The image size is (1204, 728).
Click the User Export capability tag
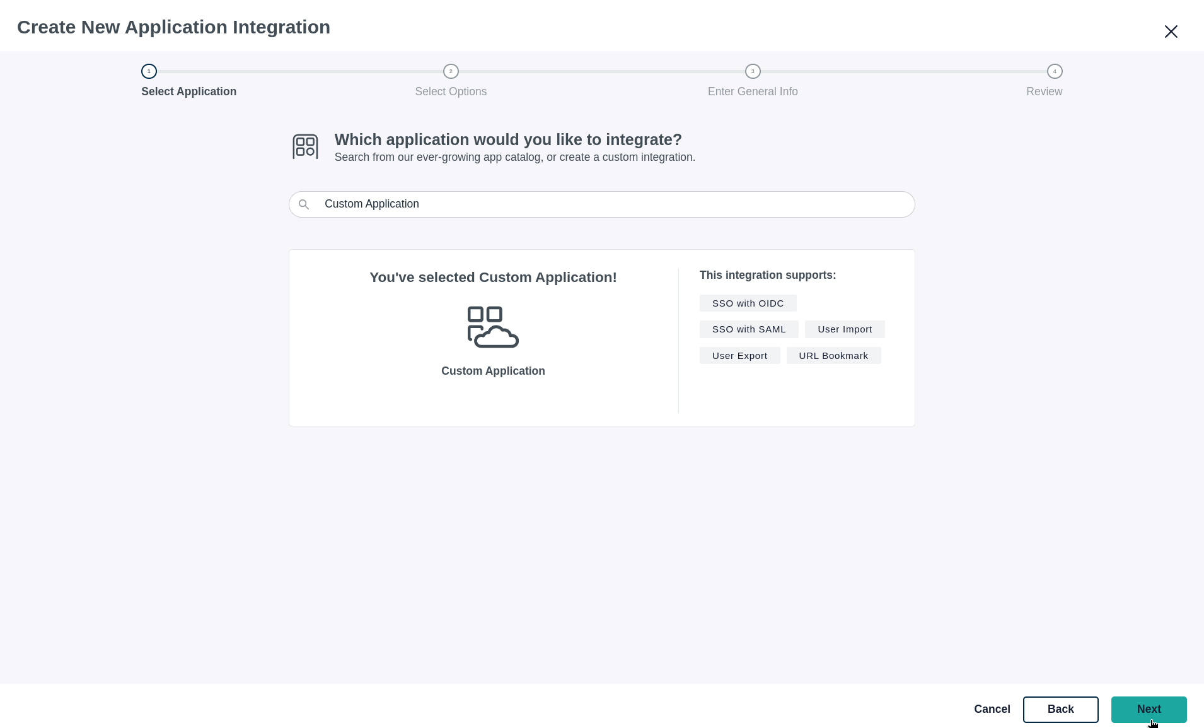[740, 355]
